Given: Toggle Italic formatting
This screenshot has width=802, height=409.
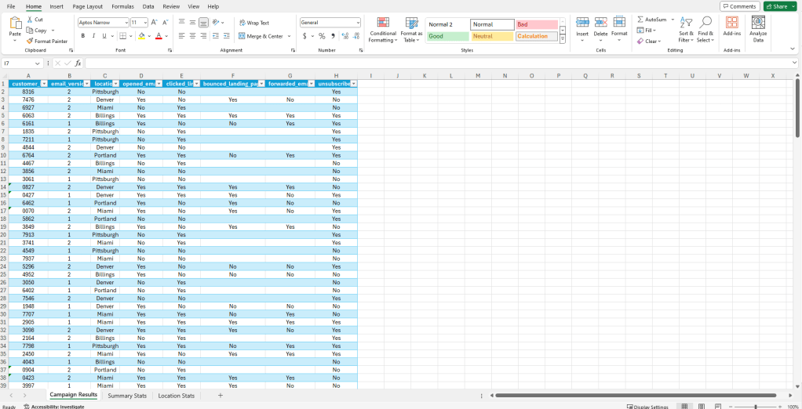Looking at the screenshot, I should [x=93, y=36].
